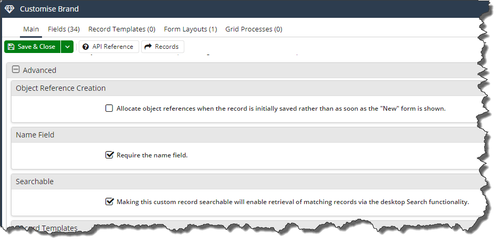
Task: Click the arrow icon on Records button
Action: (148, 47)
